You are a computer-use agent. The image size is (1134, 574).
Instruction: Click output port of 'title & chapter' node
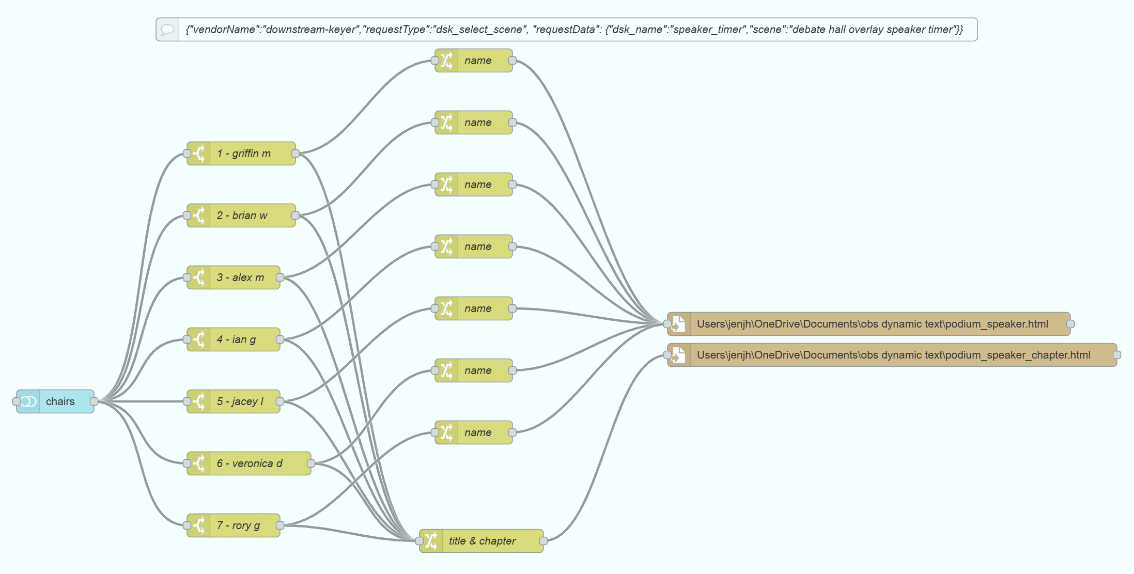[x=543, y=541]
